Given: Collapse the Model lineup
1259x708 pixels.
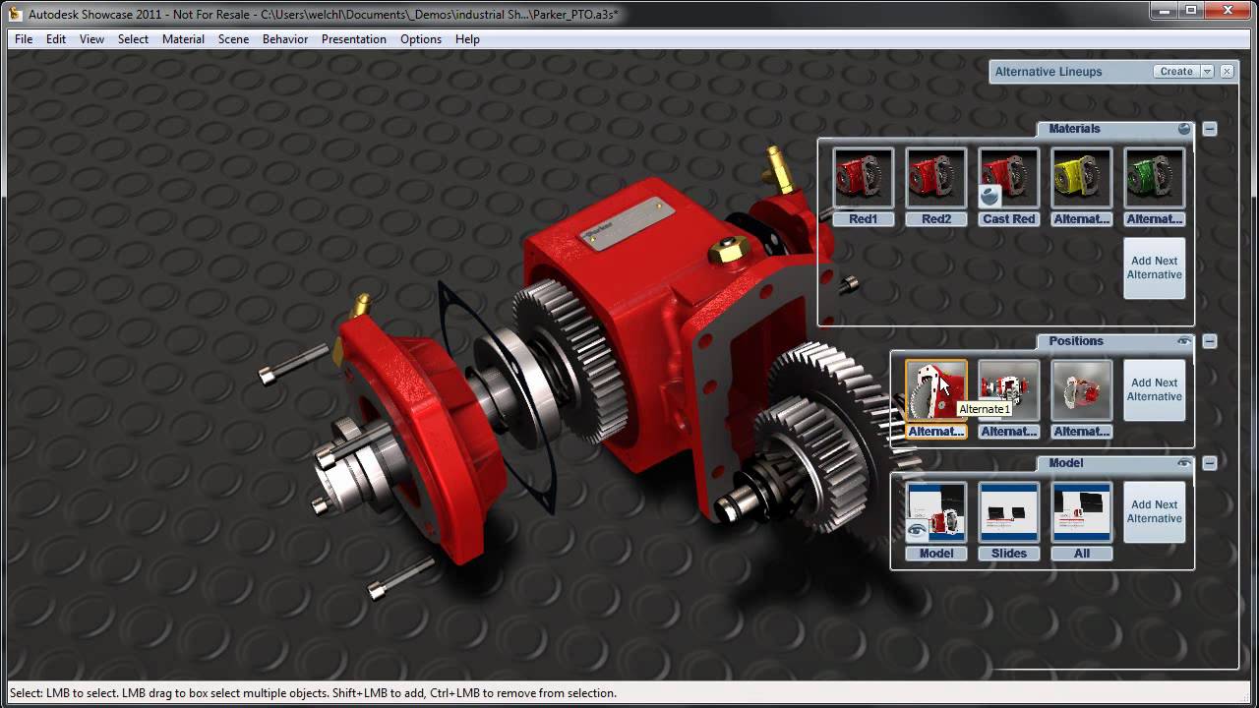Looking at the screenshot, I should (x=1210, y=463).
